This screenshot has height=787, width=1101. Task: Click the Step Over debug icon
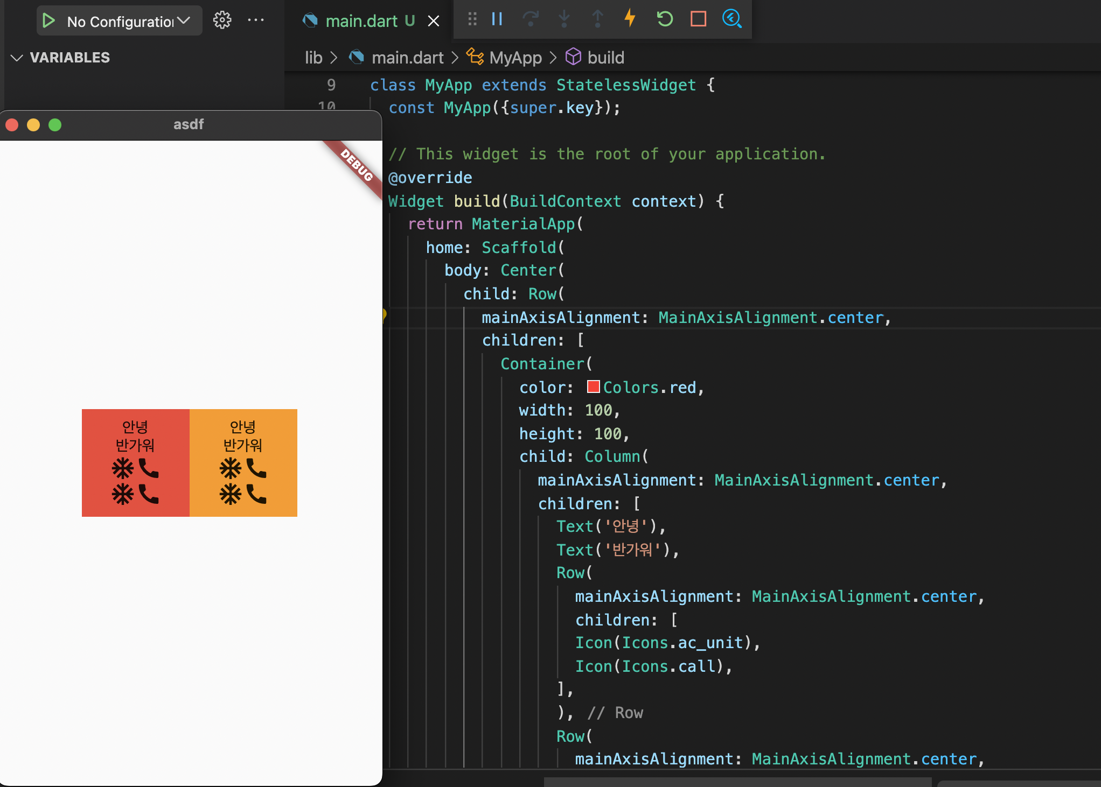coord(530,19)
